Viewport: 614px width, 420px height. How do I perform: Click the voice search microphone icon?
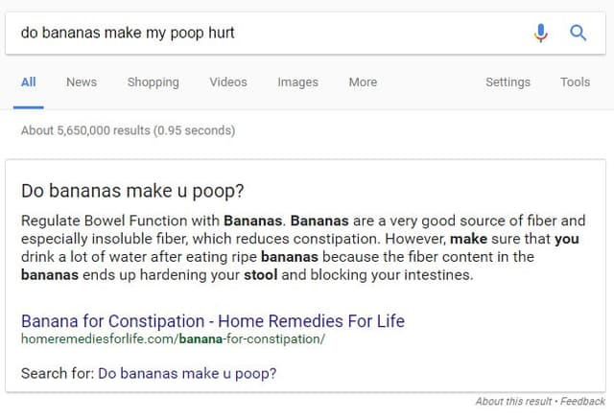pos(541,33)
